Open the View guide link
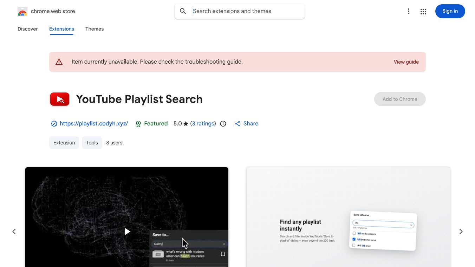Image resolution: width=475 pixels, height=267 pixels. point(406,62)
